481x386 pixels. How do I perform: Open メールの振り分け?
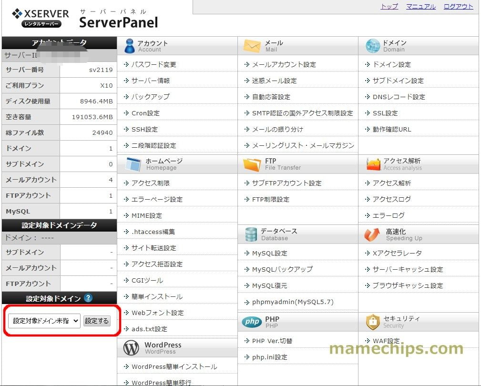pyautogui.click(x=277, y=130)
